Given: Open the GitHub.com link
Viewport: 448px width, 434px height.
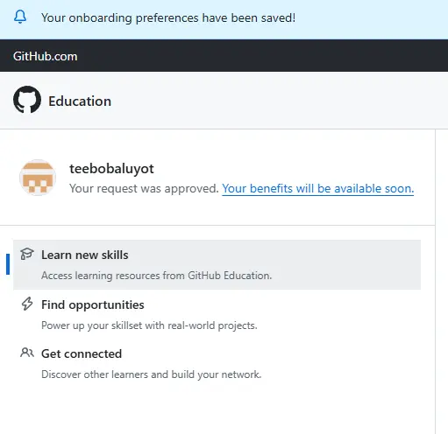Looking at the screenshot, I should [46, 56].
